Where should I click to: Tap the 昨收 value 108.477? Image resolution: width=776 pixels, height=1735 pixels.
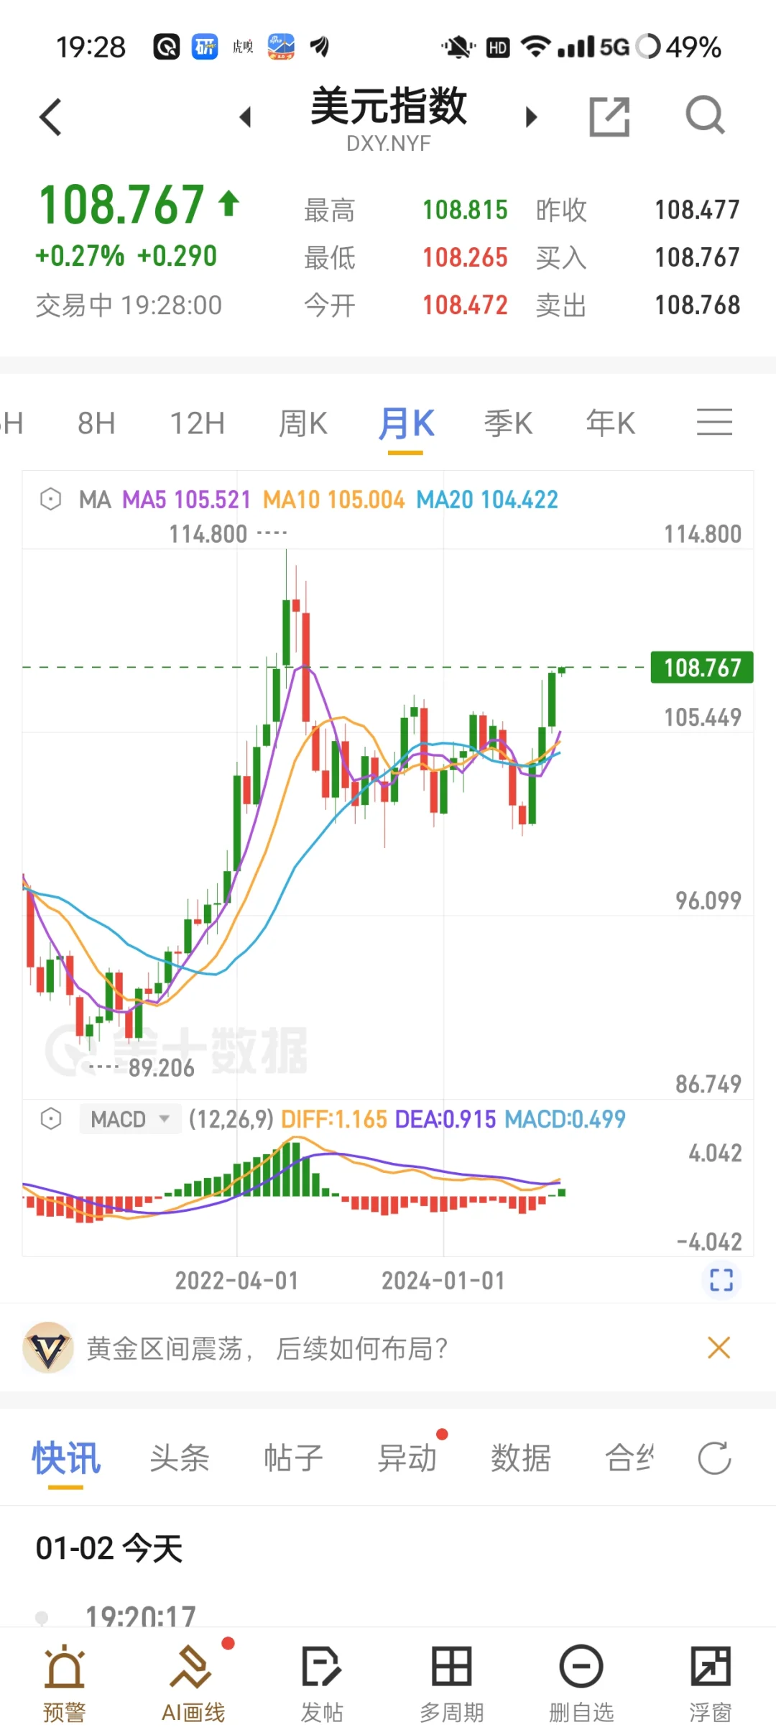[697, 210]
